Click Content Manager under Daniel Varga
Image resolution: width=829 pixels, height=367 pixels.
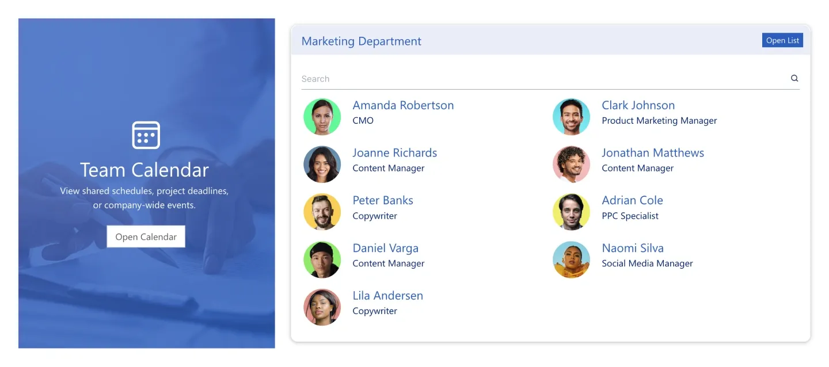[x=389, y=263]
